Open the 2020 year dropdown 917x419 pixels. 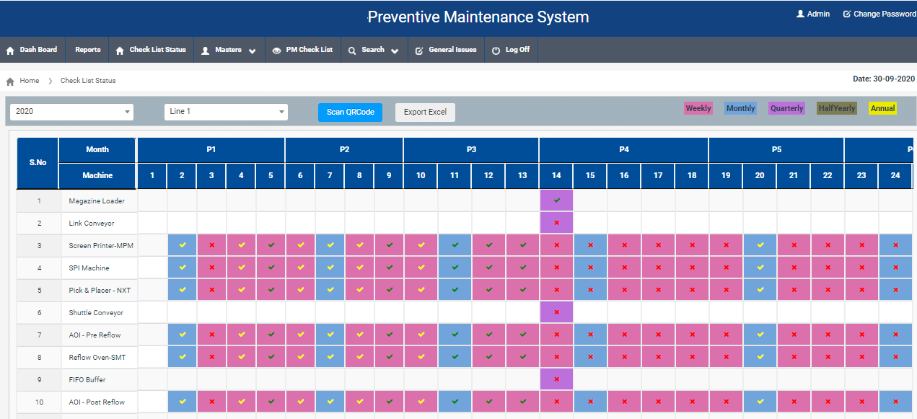(71, 112)
